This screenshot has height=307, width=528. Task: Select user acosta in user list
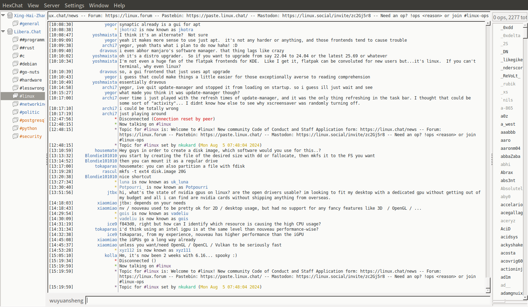508,253
